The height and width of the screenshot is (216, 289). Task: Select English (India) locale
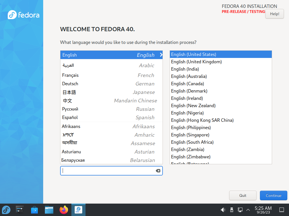221,69
